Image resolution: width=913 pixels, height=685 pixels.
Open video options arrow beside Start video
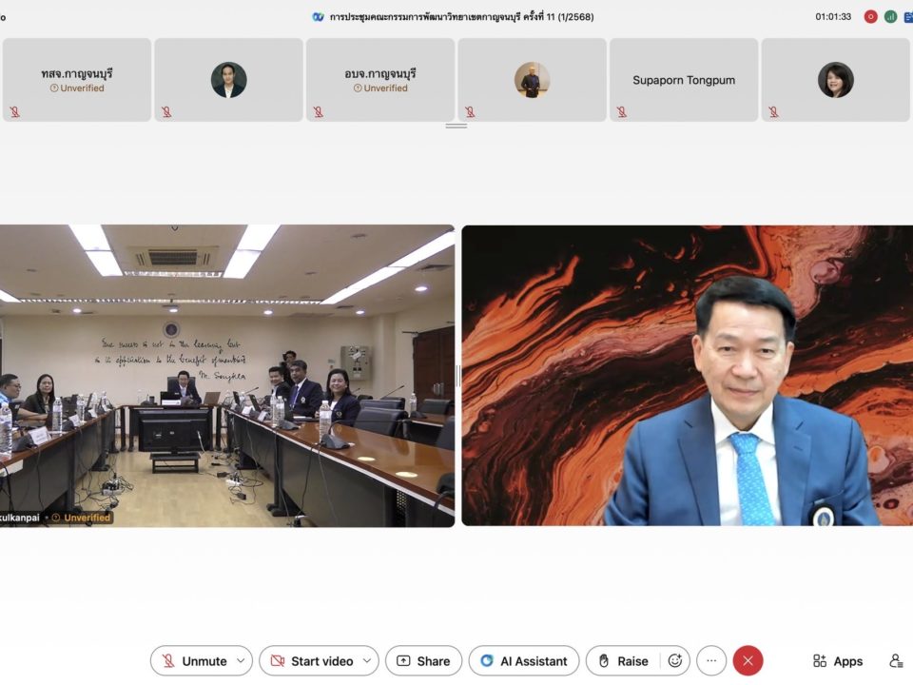367,661
